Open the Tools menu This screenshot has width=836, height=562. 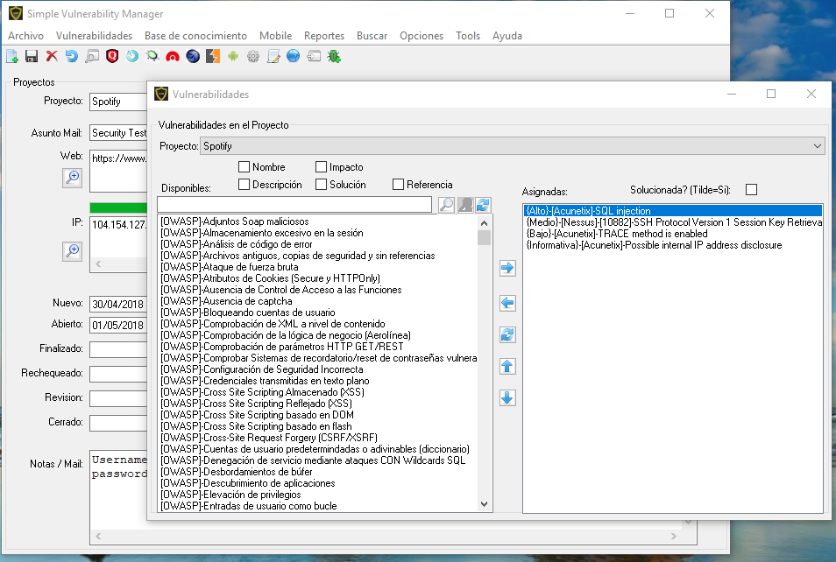click(x=468, y=36)
